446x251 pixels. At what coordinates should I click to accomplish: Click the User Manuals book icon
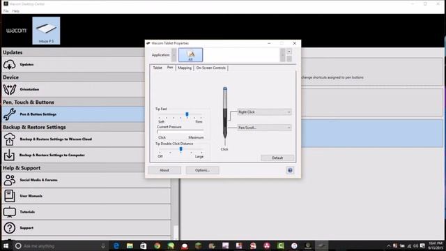click(9, 196)
